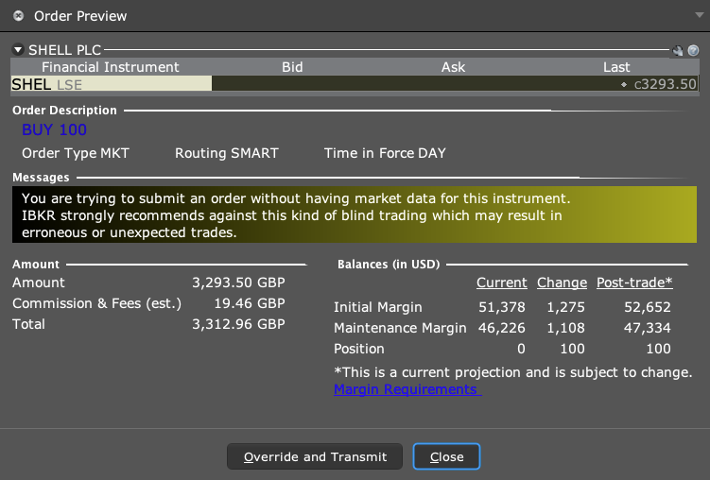Click the Last column header
This screenshot has height=480, width=710.
616,67
